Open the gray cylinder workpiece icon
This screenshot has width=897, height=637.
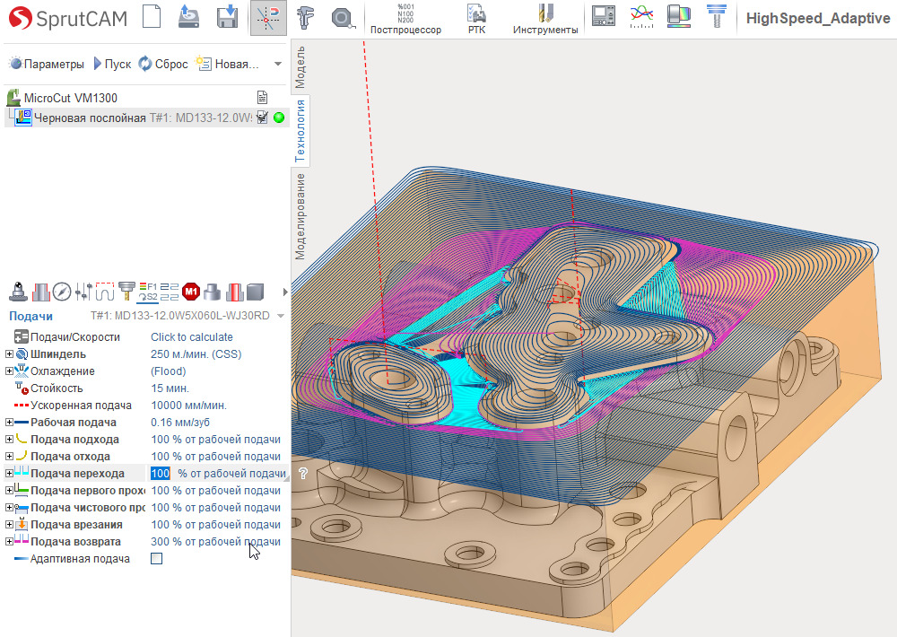(x=213, y=292)
